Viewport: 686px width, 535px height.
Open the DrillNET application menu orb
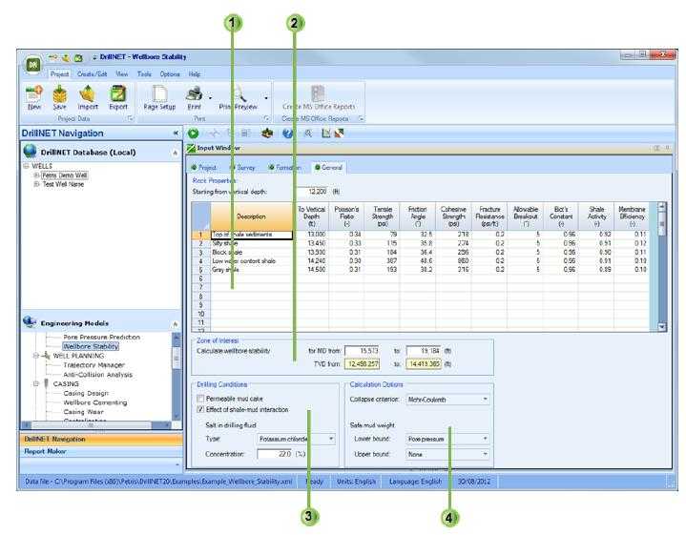tap(33, 65)
